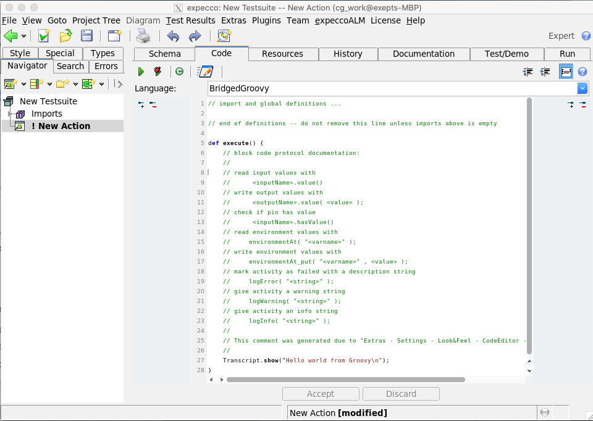Viewport: 593px width, 421px height.
Task: Expand the Imports tree node
Action: click(x=11, y=114)
